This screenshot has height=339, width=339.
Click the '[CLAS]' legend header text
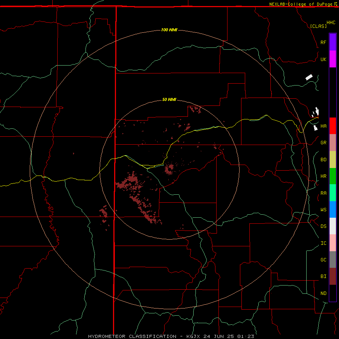(x=318, y=26)
